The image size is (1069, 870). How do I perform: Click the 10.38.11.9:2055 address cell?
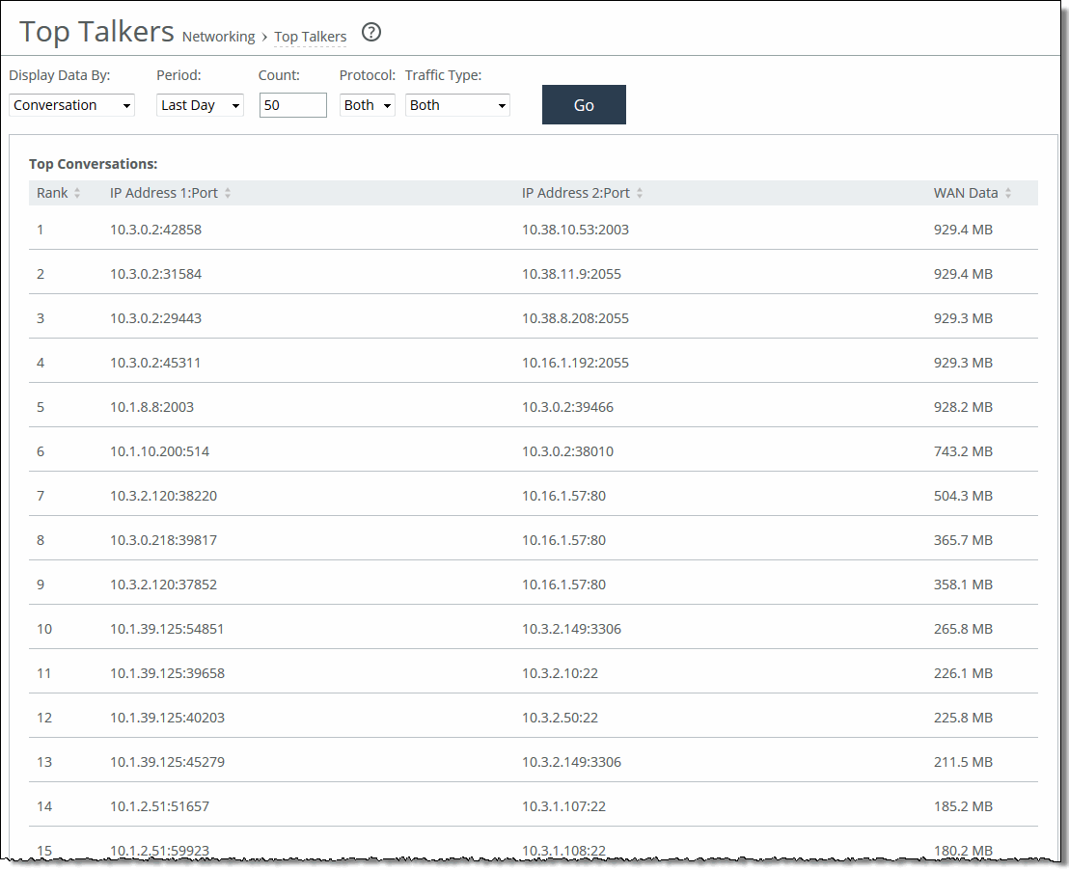click(x=571, y=274)
